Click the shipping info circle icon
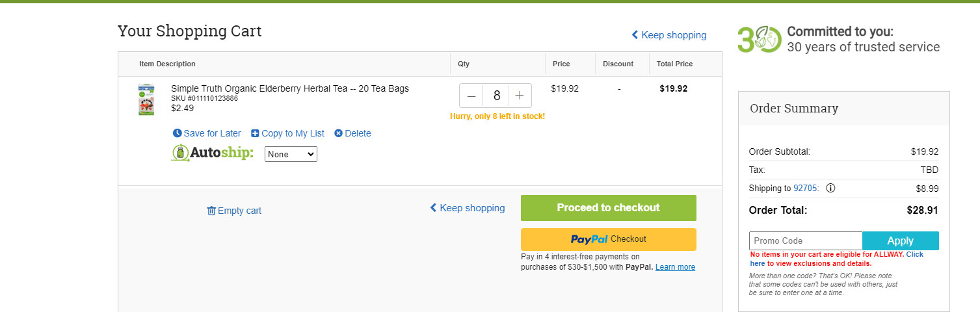 click(x=830, y=188)
